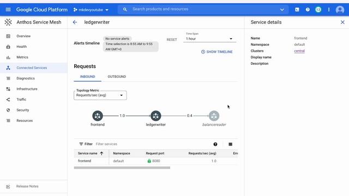Switch to the INBOUND tab
This screenshot has height=196, width=349.
pos(87,77)
